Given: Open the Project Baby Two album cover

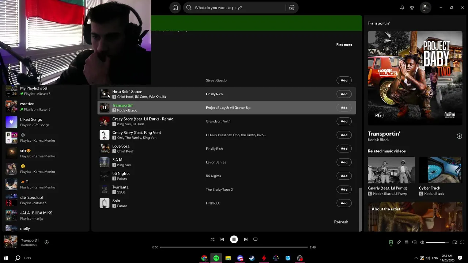Looking at the screenshot, I should (x=415, y=78).
